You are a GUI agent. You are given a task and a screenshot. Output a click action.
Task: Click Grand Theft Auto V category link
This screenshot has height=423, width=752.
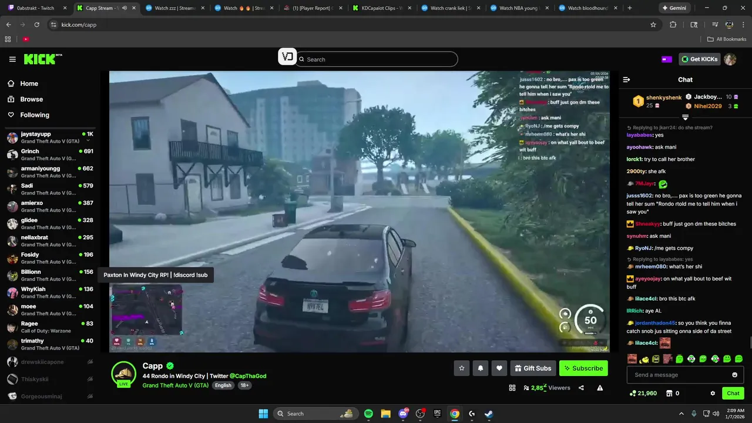[x=176, y=385]
